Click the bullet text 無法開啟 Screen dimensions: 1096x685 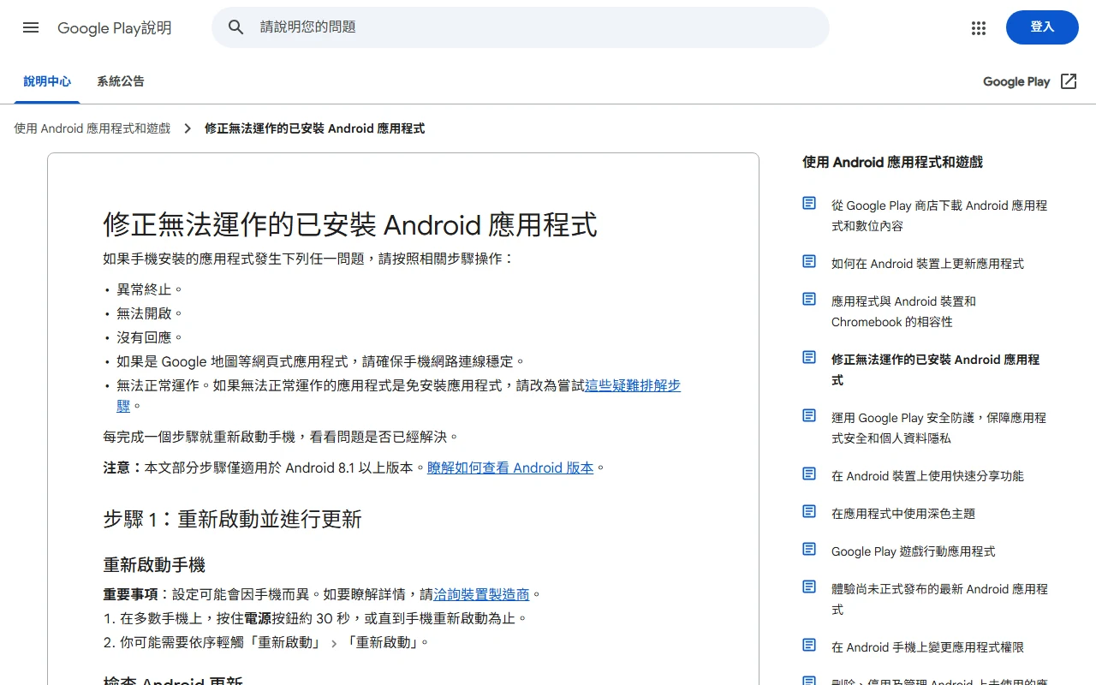(150, 313)
